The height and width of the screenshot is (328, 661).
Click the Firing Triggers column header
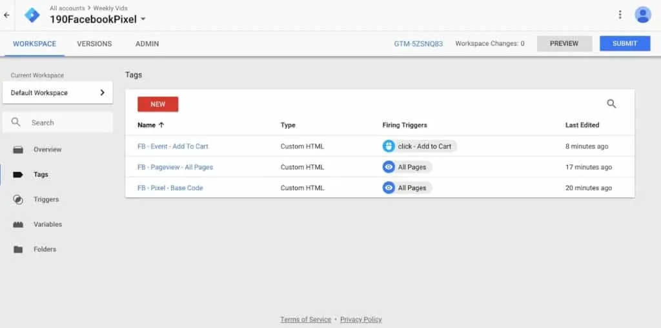coord(405,125)
